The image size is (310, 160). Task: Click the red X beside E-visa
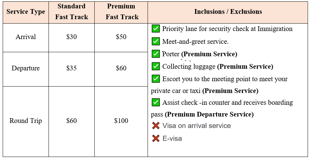tap(156, 138)
